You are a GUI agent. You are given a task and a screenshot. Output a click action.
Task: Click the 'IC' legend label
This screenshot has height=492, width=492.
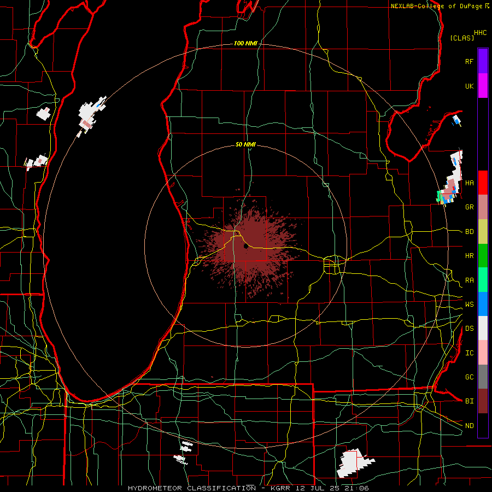470,353
